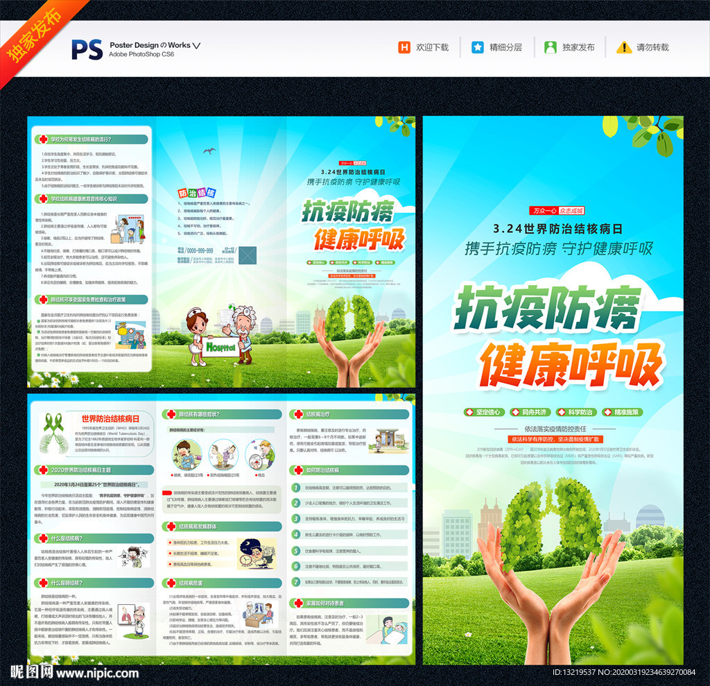The height and width of the screenshot is (686, 710).
Task: Click the QR code placeholder square in brochure
Action: pos(248,255)
